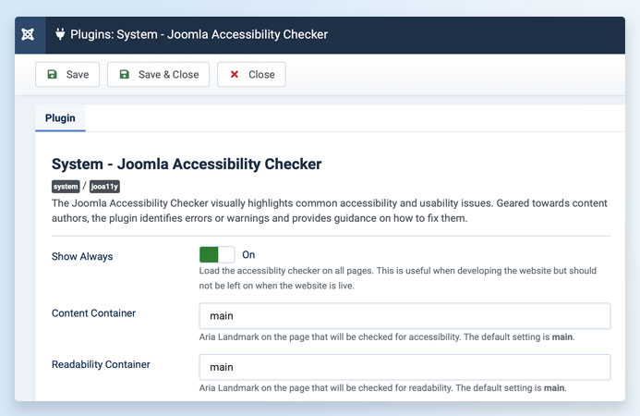Click the 'On' text beside the switch
The image size is (640, 416).
[x=248, y=254]
